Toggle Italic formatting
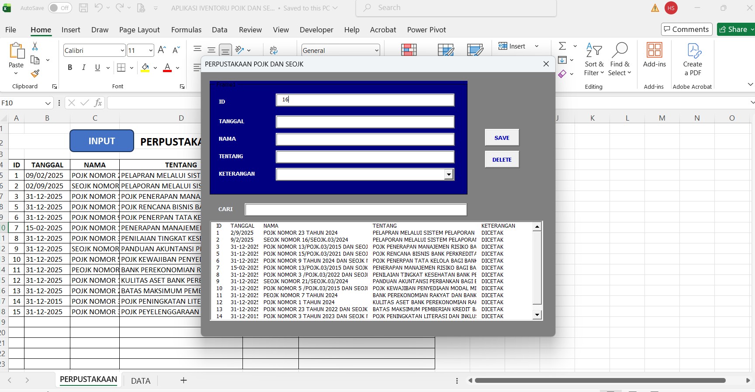 (x=83, y=68)
